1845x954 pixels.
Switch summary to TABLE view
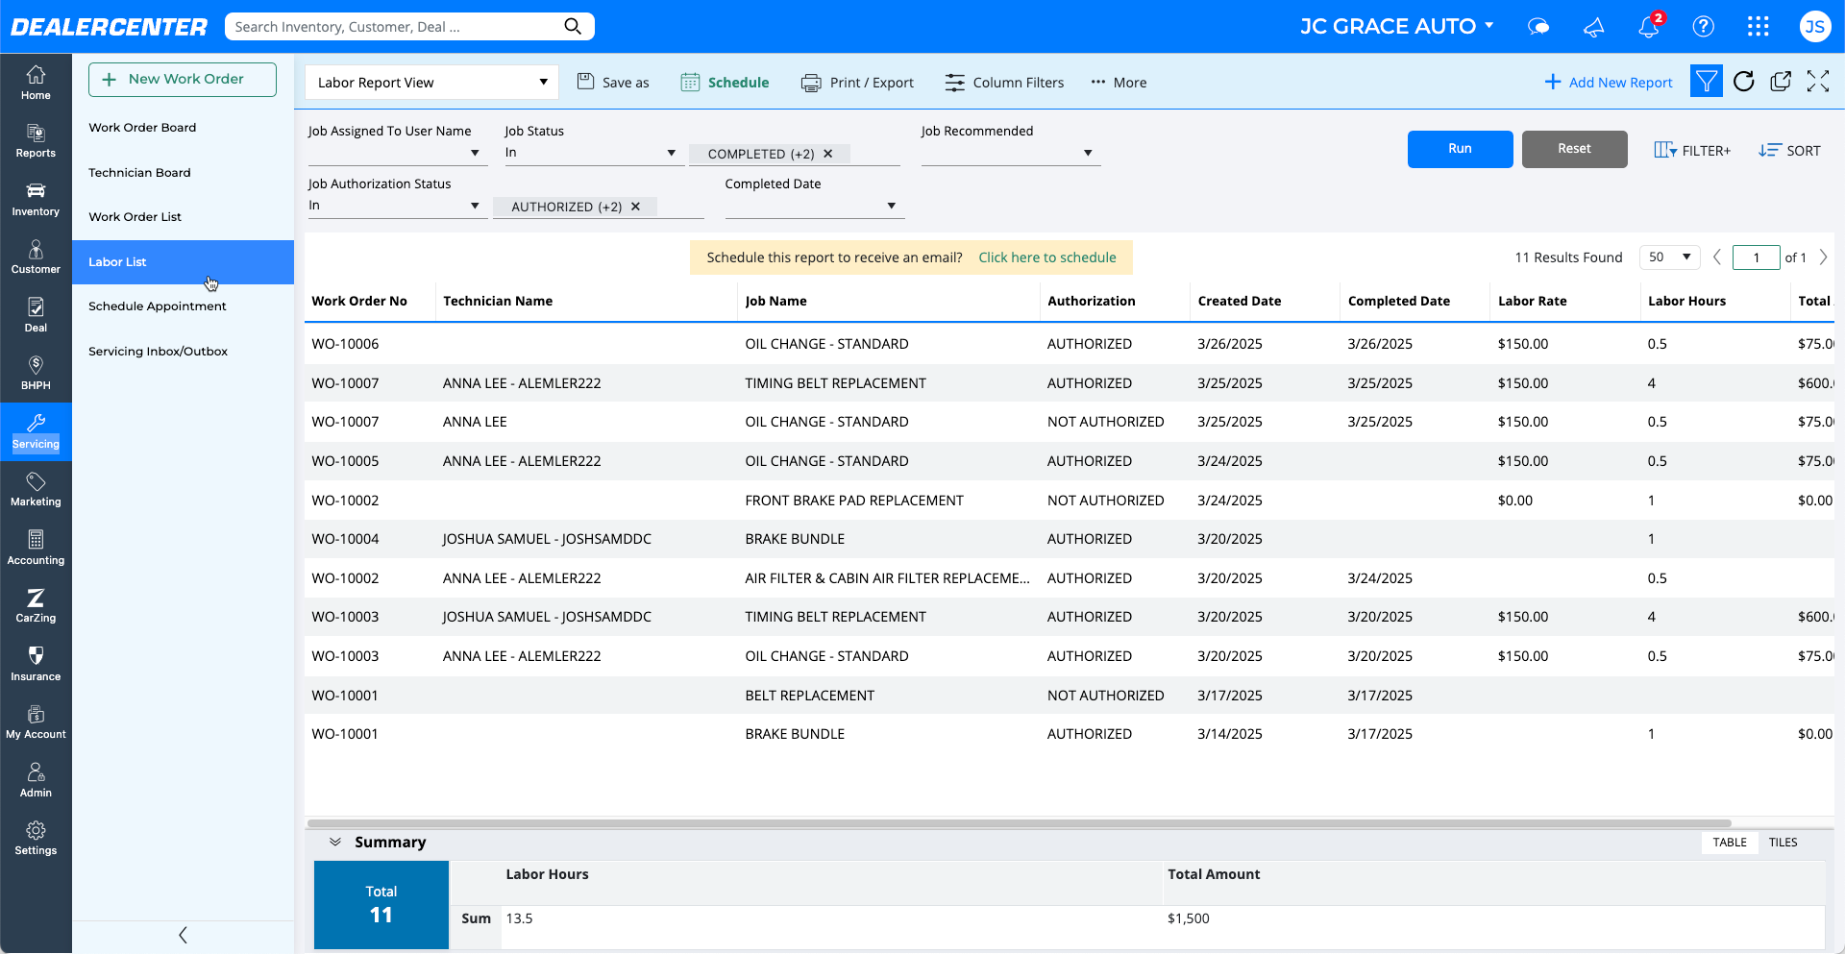click(1730, 843)
